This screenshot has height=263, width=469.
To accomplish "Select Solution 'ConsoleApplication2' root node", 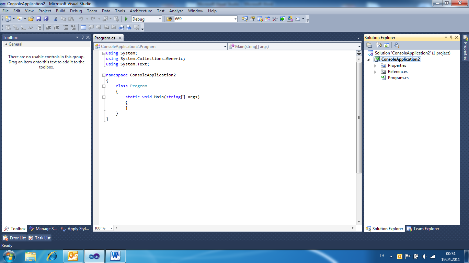I will click(412, 53).
